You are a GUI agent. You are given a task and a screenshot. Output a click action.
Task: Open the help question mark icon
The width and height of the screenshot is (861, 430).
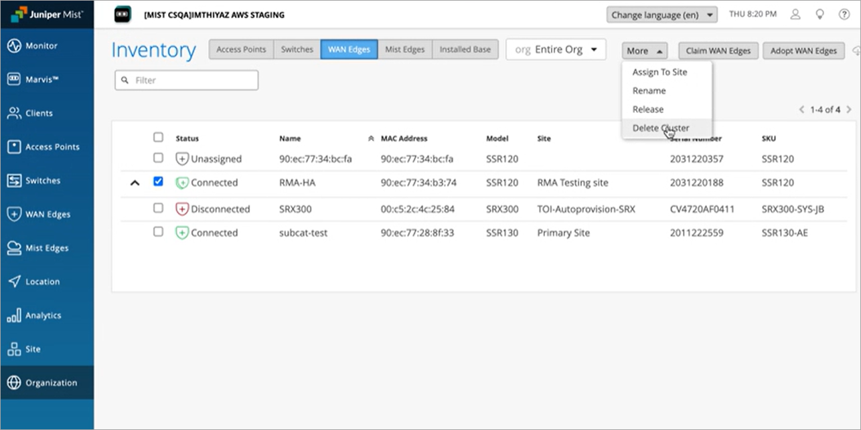pos(844,14)
